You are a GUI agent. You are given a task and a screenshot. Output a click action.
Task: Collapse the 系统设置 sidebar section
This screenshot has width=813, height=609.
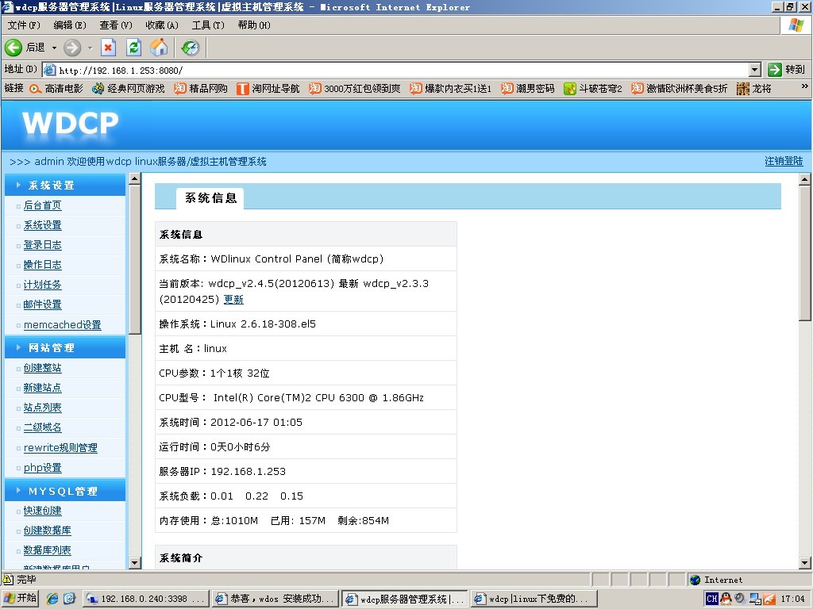tap(65, 185)
